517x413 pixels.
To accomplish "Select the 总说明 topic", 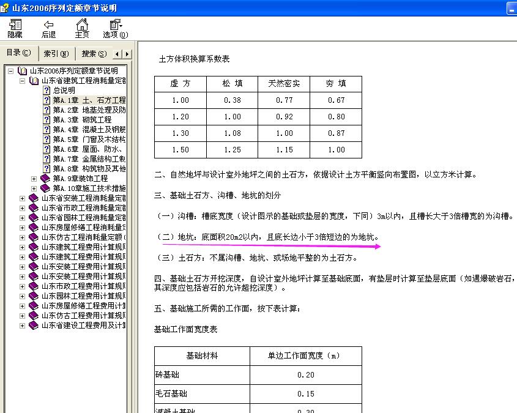I will point(64,91).
